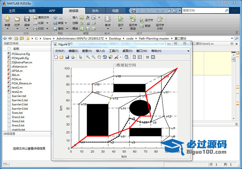
Task: Click the search documentation input field
Action: click(x=203, y=10)
